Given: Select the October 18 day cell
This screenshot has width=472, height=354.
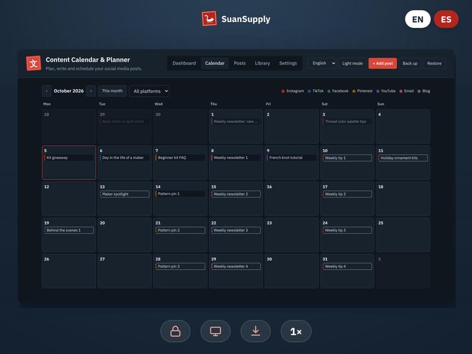Looking at the screenshot, I should (x=403, y=199).
